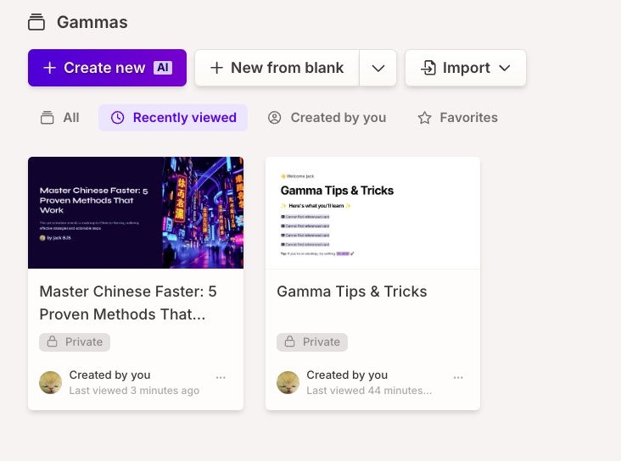Click the clock icon in Recently viewed
Image resolution: width=621 pixels, height=461 pixels.
118,118
